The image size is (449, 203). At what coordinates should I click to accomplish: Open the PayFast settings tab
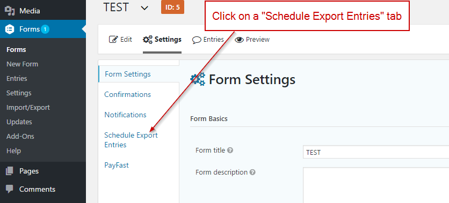pyautogui.click(x=117, y=166)
